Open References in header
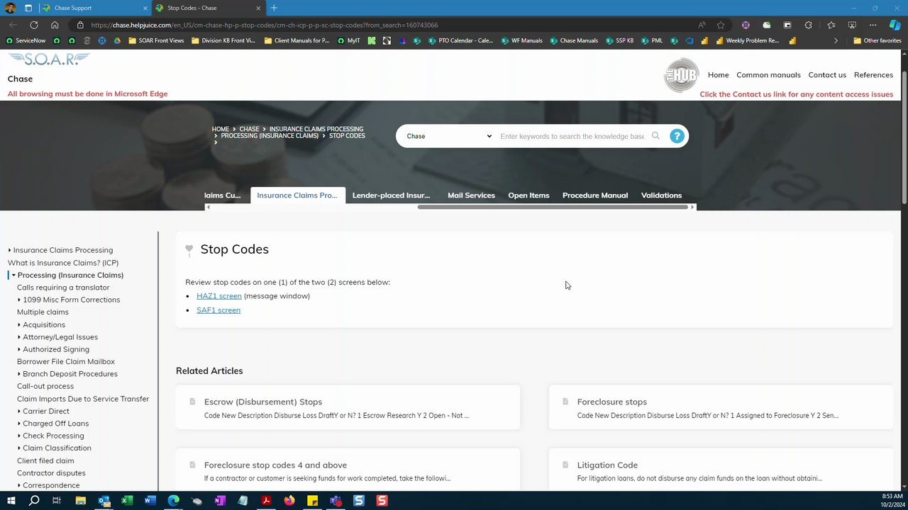 point(873,75)
